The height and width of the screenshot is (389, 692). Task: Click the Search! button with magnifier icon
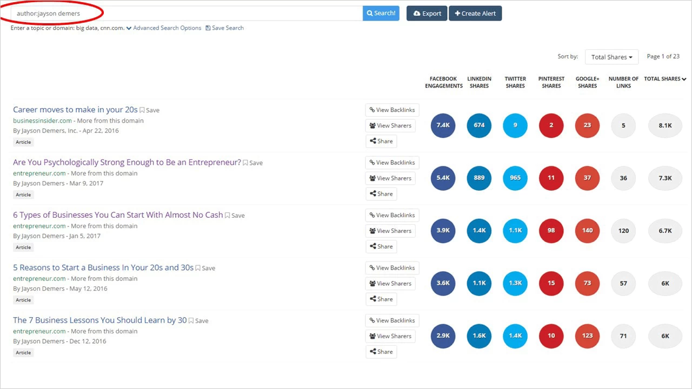pyautogui.click(x=381, y=13)
